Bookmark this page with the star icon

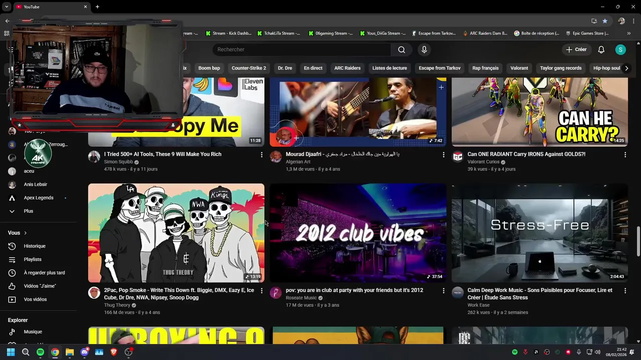click(x=605, y=21)
